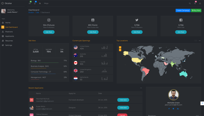Viewport: 204px width, 116px height.
Task: Click Computer Technology - CT progress bar
Action: coord(49,74)
